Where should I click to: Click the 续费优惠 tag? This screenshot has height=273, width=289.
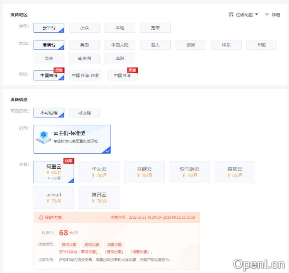[x=114, y=245]
